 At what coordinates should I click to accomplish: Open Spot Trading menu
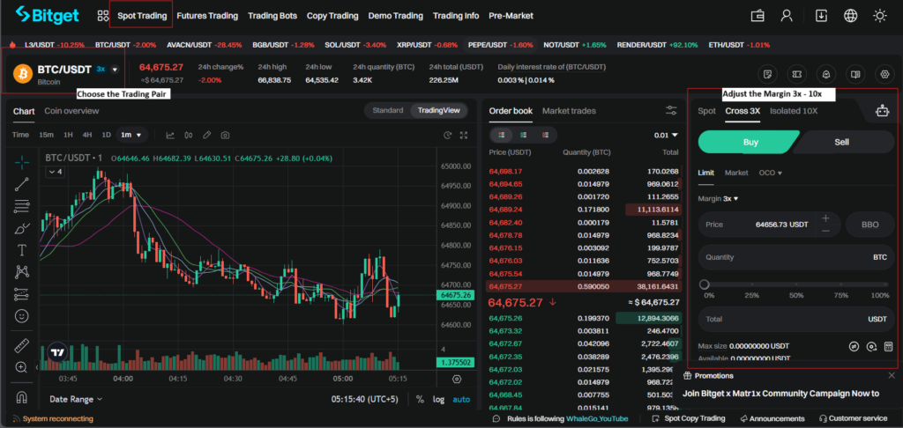tap(142, 16)
